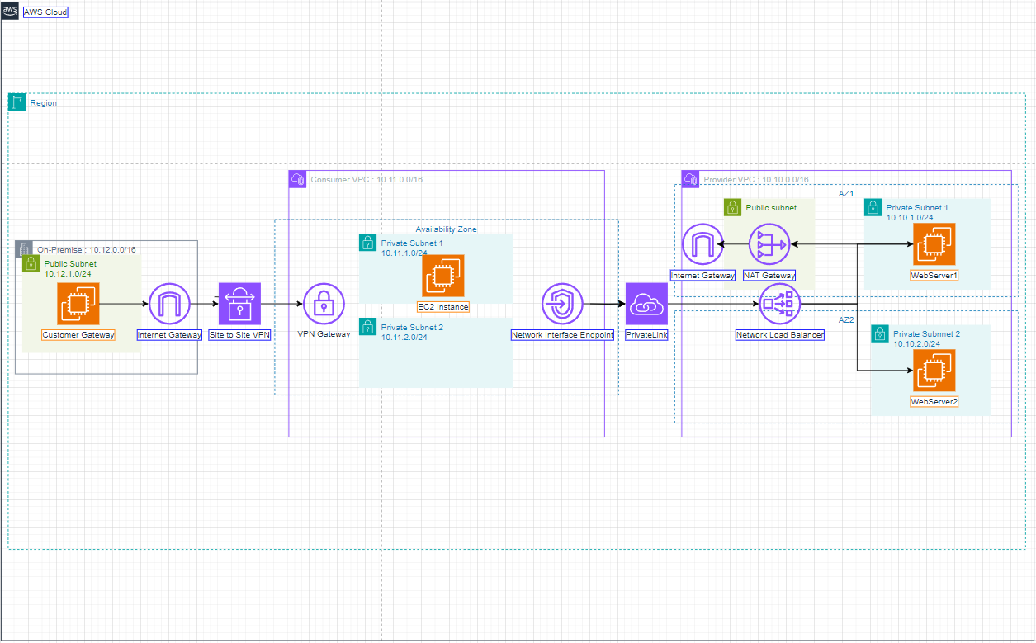Click the Customer Gateway label
This screenshot has width=1036, height=643.
(x=78, y=334)
